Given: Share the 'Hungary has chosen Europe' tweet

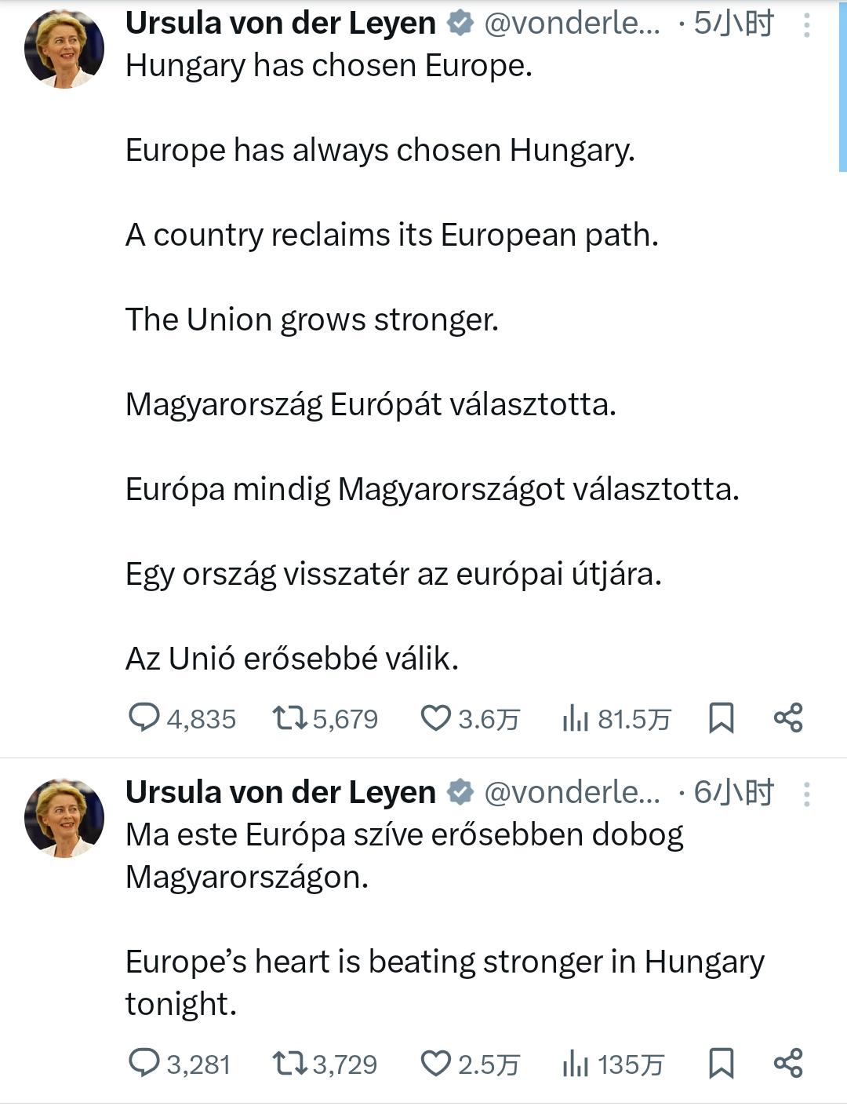Looking at the screenshot, I should [788, 717].
